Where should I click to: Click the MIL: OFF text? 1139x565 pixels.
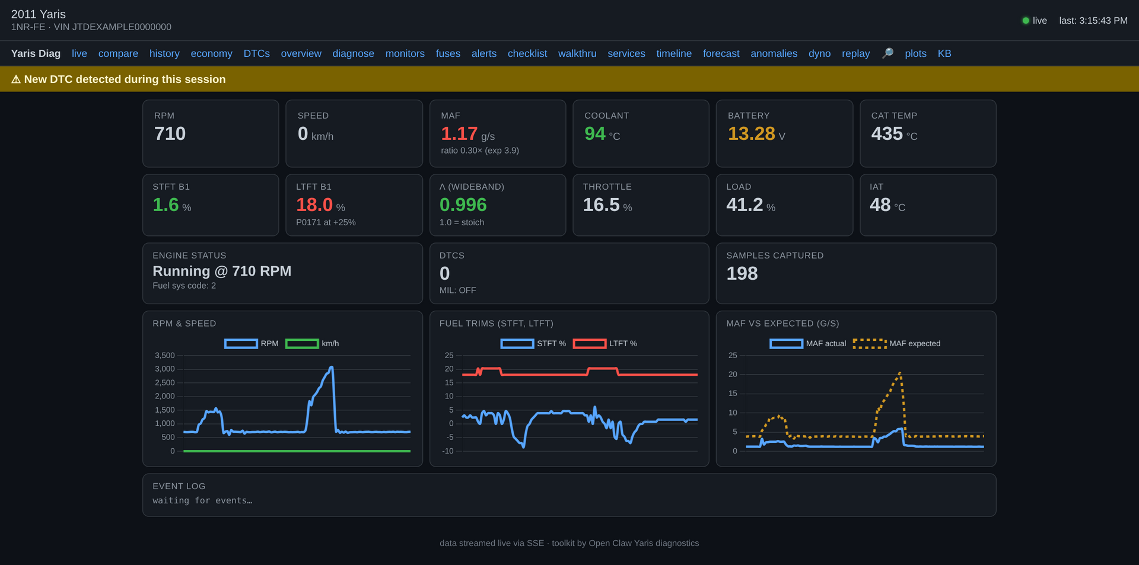(x=457, y=291)
